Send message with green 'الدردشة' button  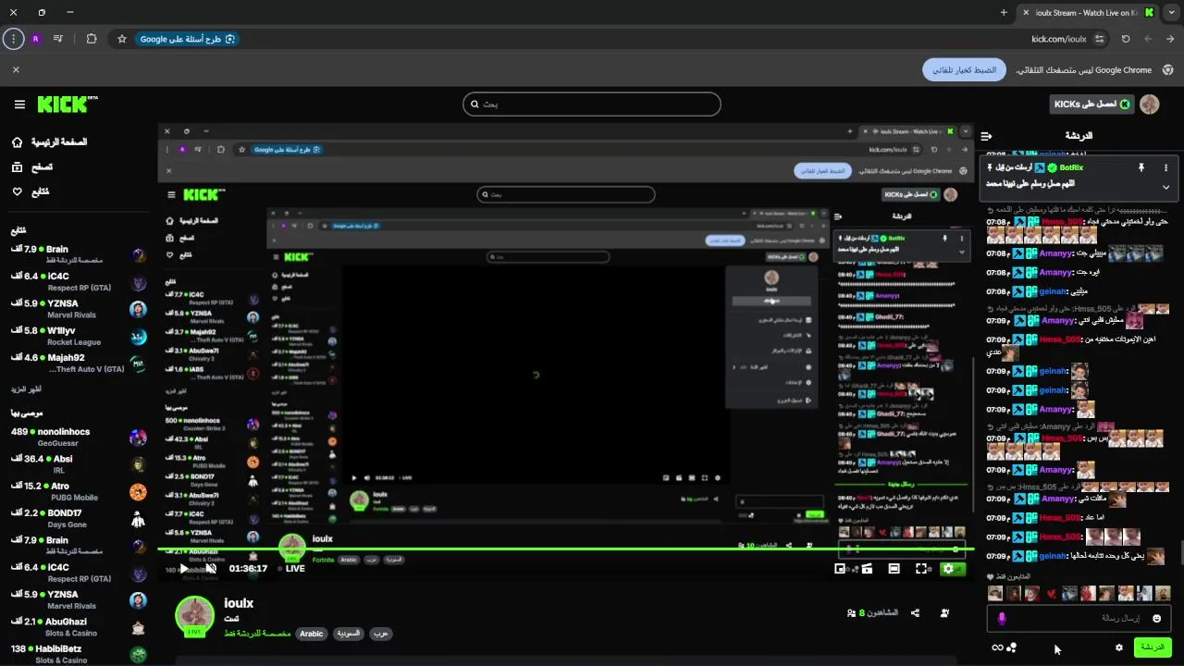tap(1153, 647)
